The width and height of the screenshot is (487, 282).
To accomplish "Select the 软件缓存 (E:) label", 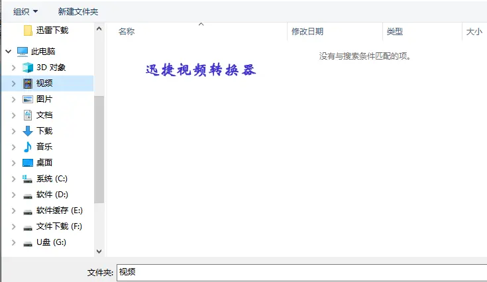I will 60,211.
